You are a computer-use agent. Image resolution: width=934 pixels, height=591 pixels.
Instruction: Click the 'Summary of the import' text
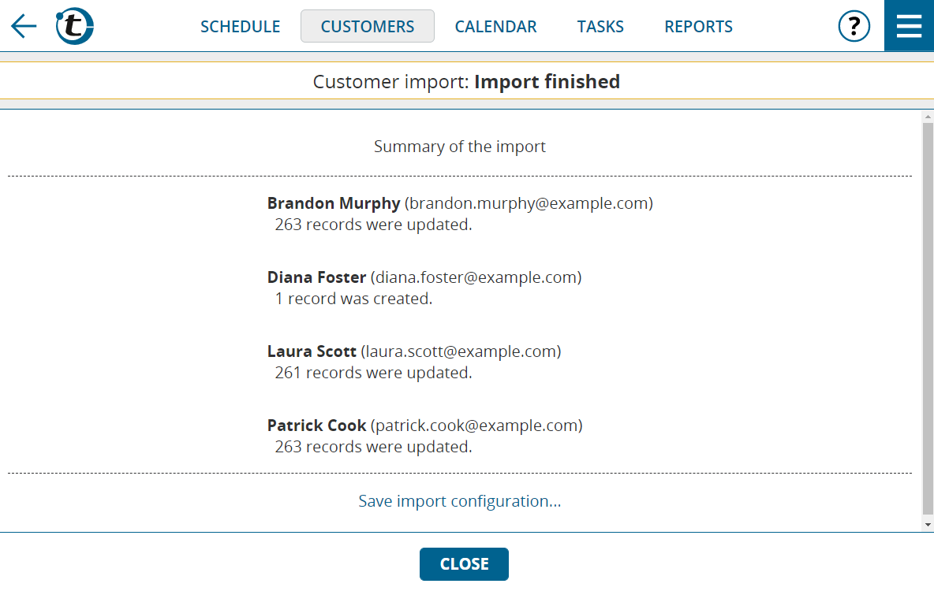tap(459, 147)
